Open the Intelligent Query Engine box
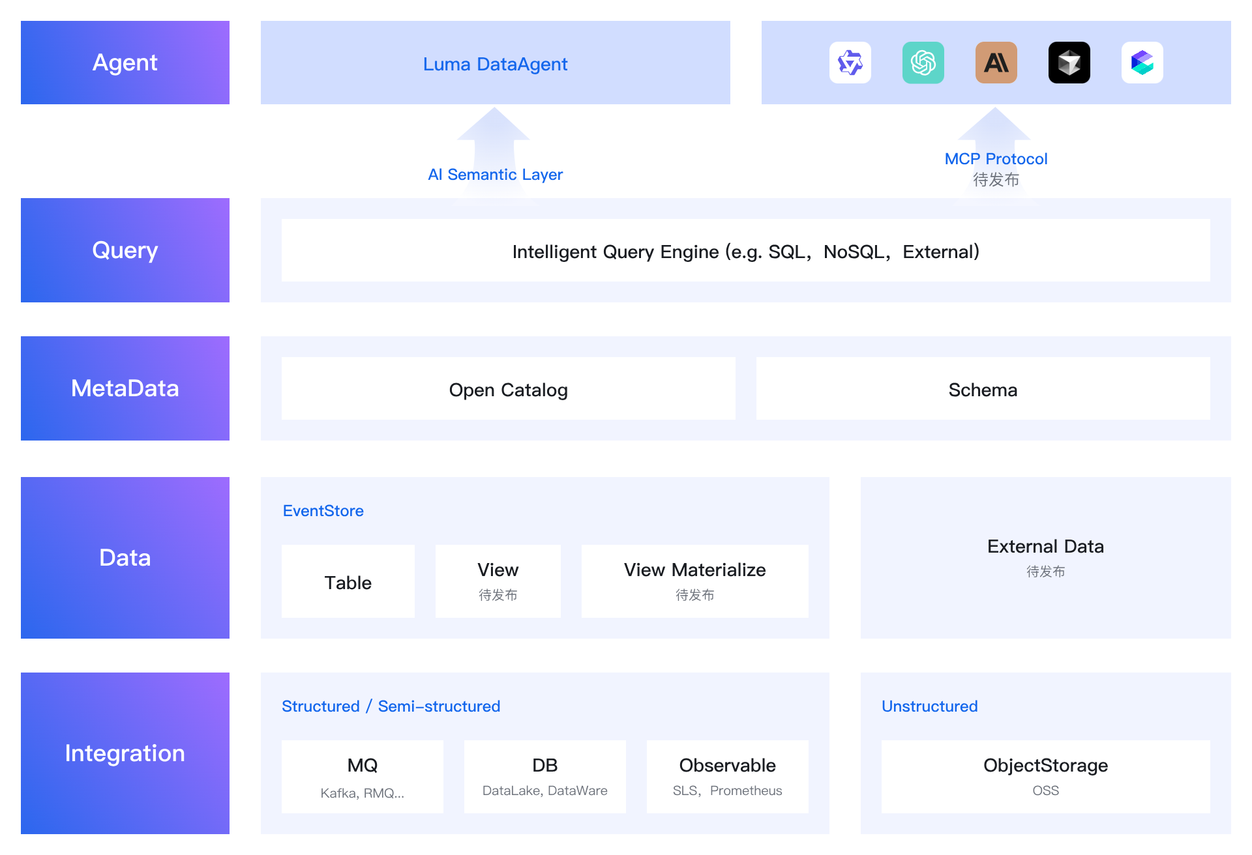The image size is (1252, 855). click(x=746, y=250)
